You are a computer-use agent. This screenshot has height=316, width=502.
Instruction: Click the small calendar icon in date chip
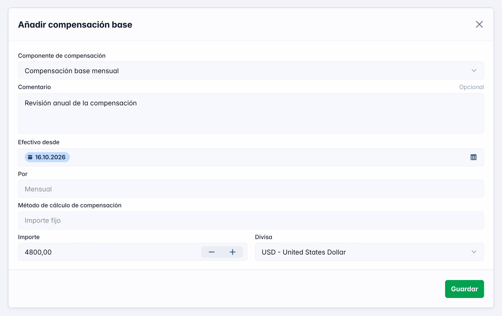[x=30, y=157]
